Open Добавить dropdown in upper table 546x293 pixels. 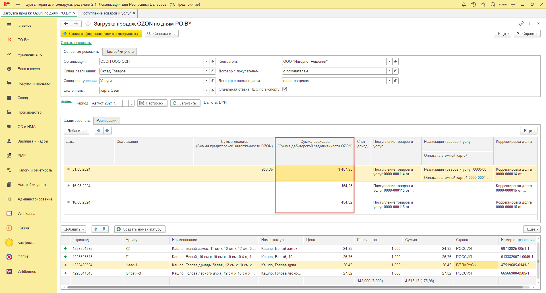pos(76,131)
